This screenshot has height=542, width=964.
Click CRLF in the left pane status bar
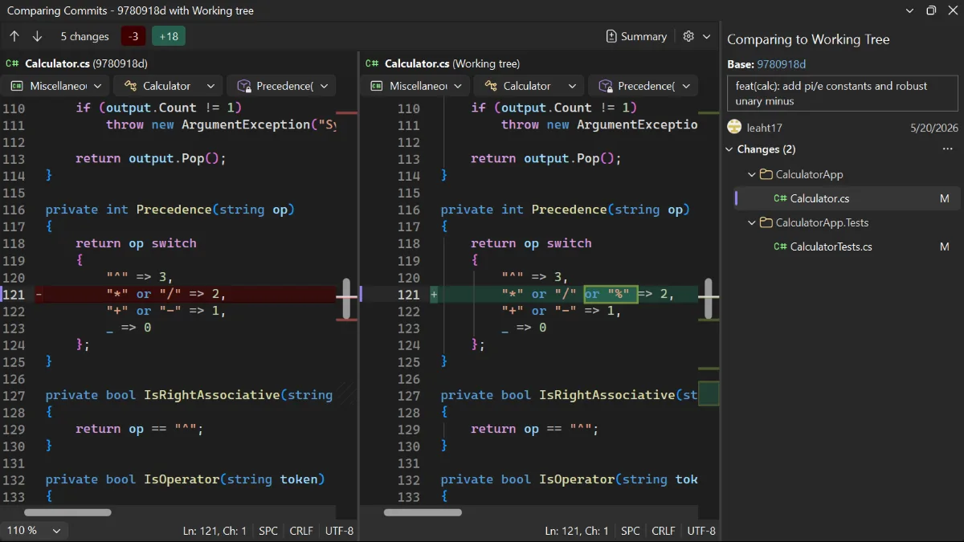click(x=301, y=531)
